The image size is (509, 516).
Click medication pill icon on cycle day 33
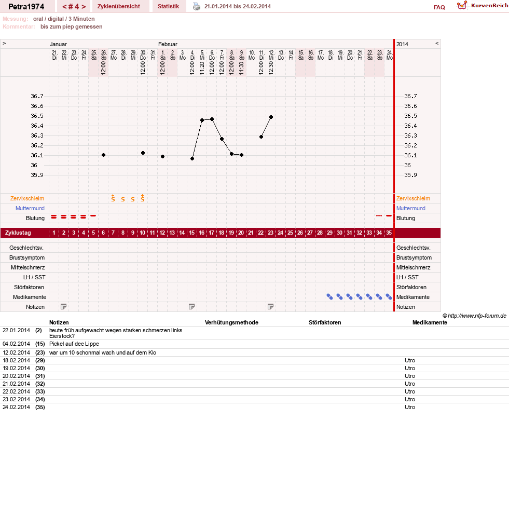coord(369,297)
